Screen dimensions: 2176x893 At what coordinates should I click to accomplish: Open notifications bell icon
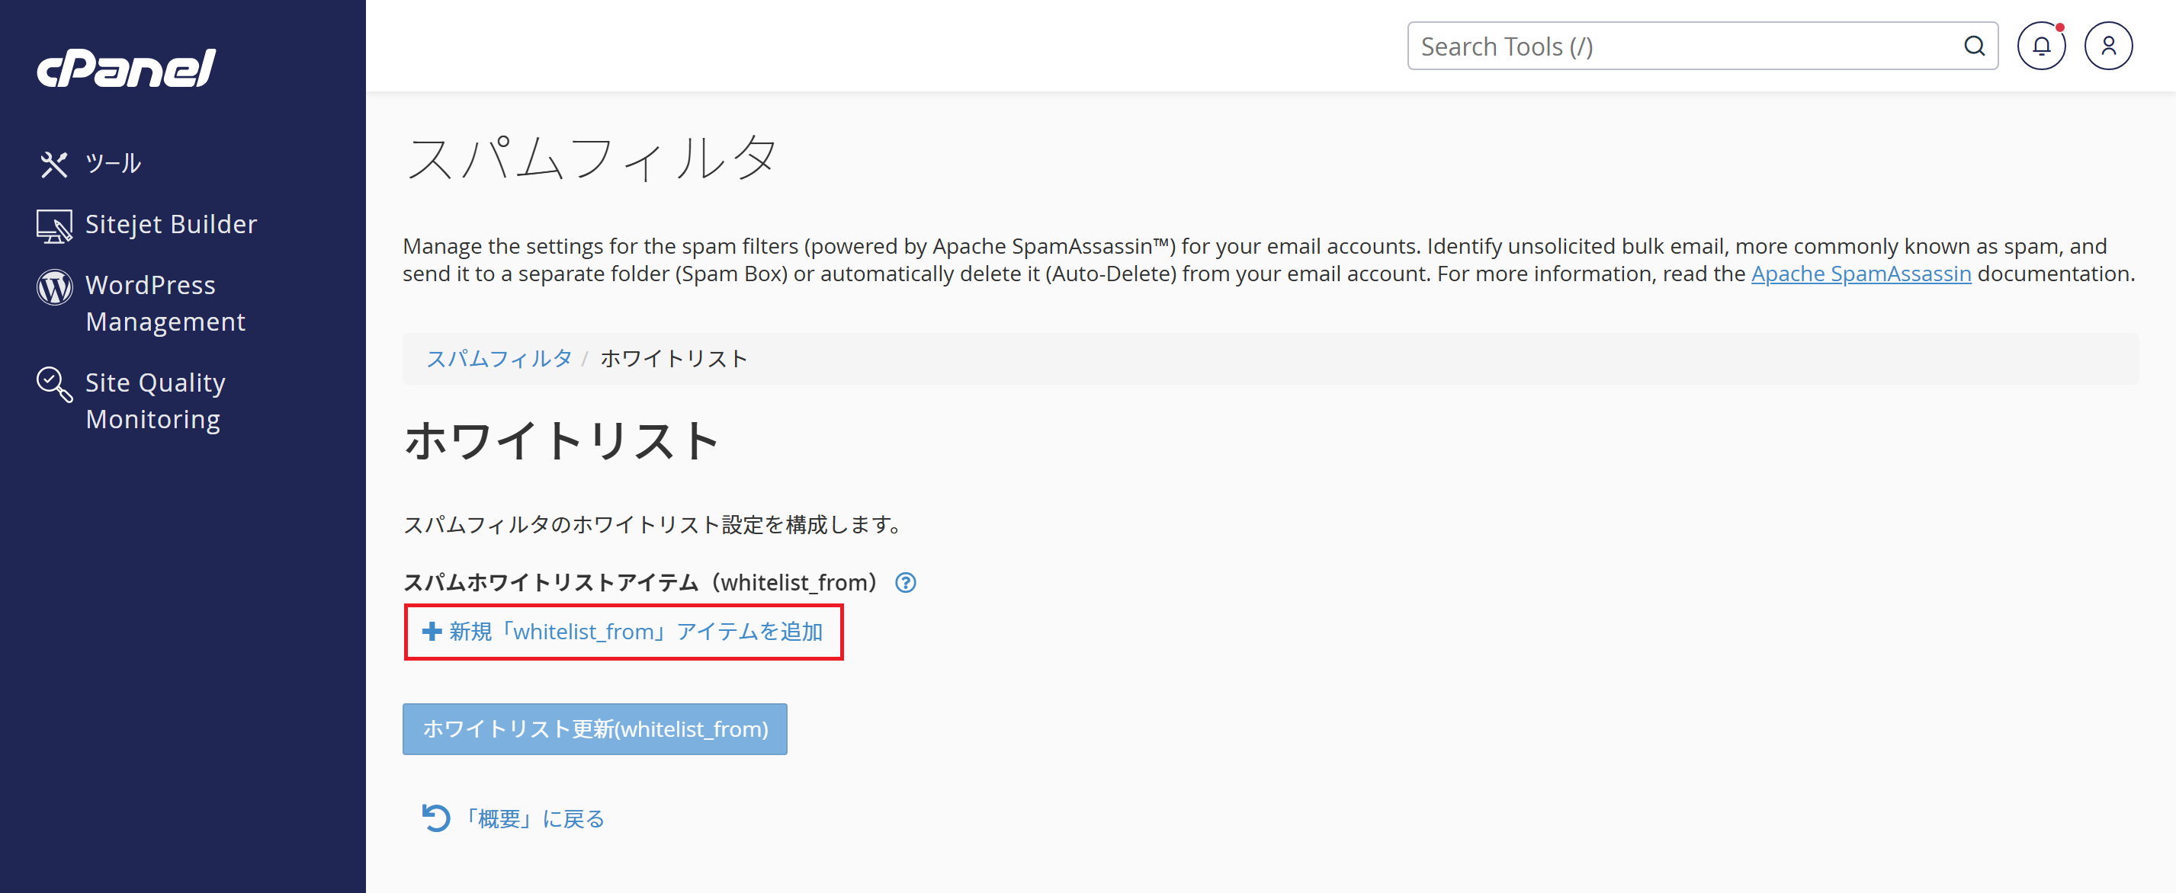[2042, 46]
